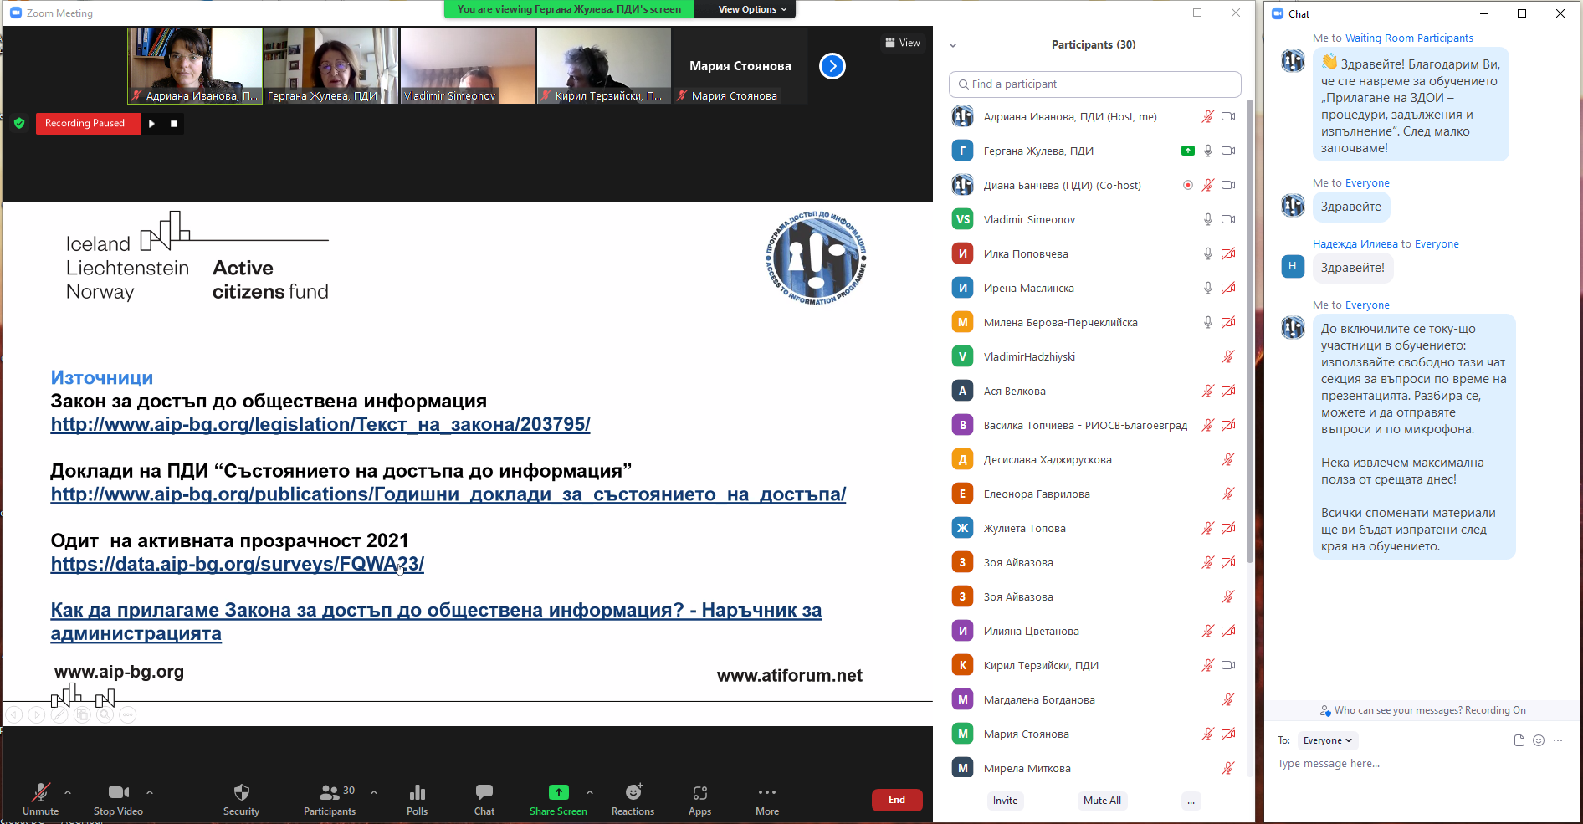This screenshot has width=1583, height=824.
Task: Resume the paused recording
Action: [151, 123]
